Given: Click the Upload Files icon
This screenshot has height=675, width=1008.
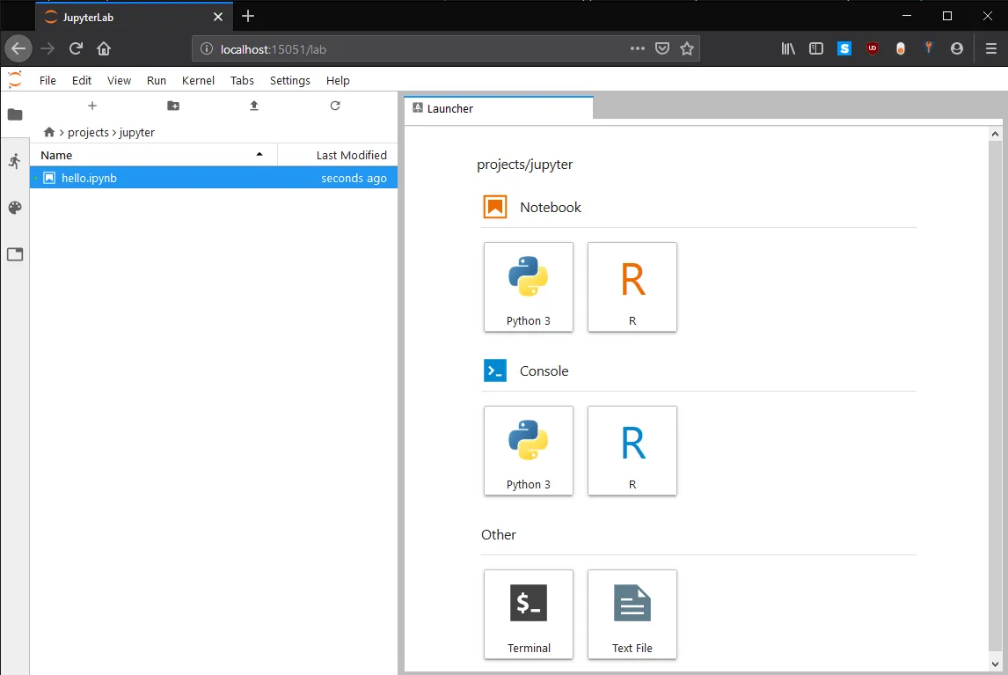Looking at the screenshot, I should point(254,106).
